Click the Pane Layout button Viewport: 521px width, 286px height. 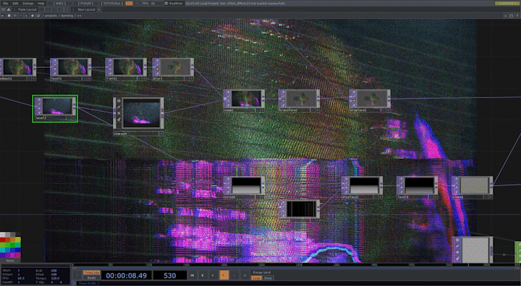point(27,9)
